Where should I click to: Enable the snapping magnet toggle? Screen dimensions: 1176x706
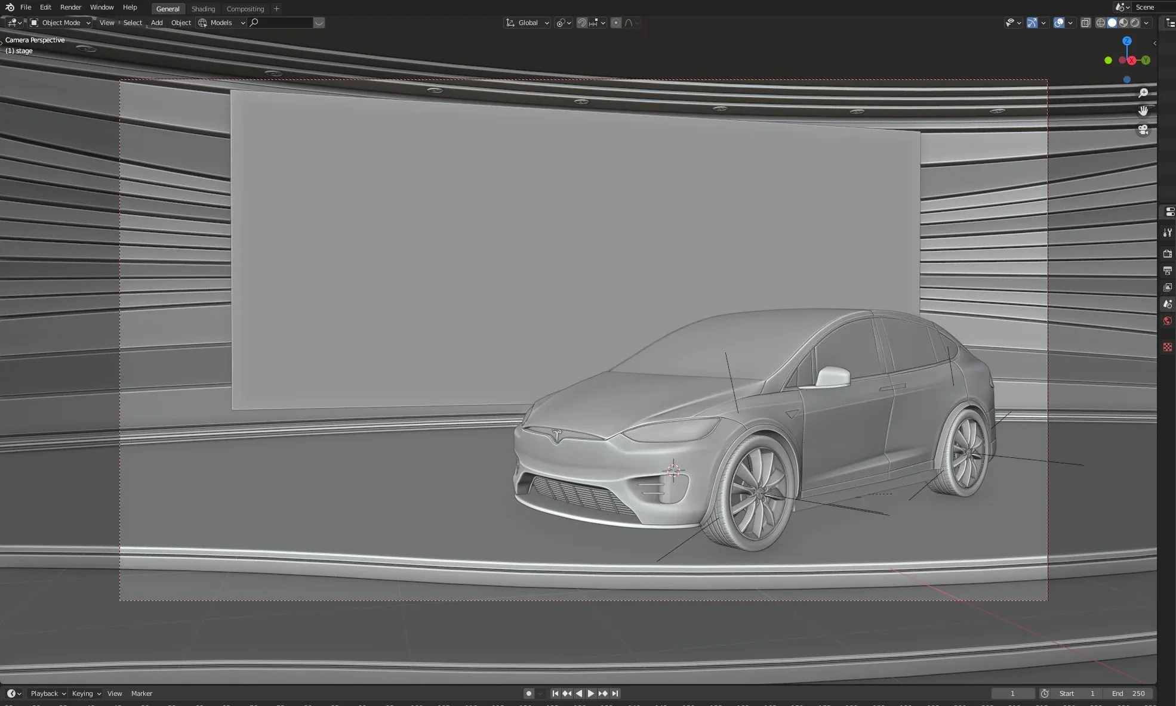[x=582, y=22]
